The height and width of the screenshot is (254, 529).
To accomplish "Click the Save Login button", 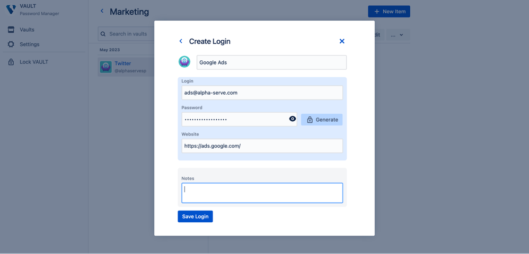I will pyautogui.click(x=196, y=216).
